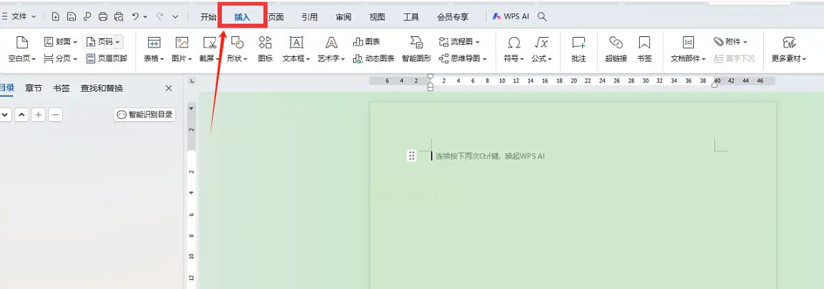Insert a 图表 chart
The image size is (824, 289).
coord(366,42)
